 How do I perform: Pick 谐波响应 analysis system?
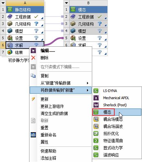117,155
